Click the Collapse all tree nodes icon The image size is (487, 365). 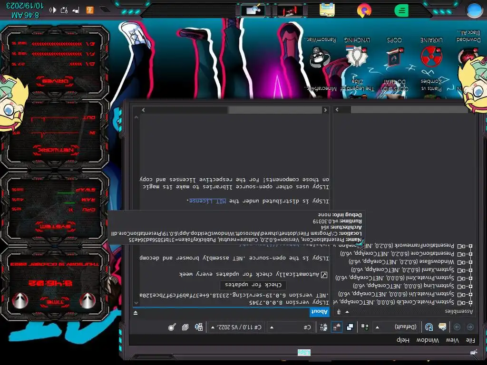[185, 327]
